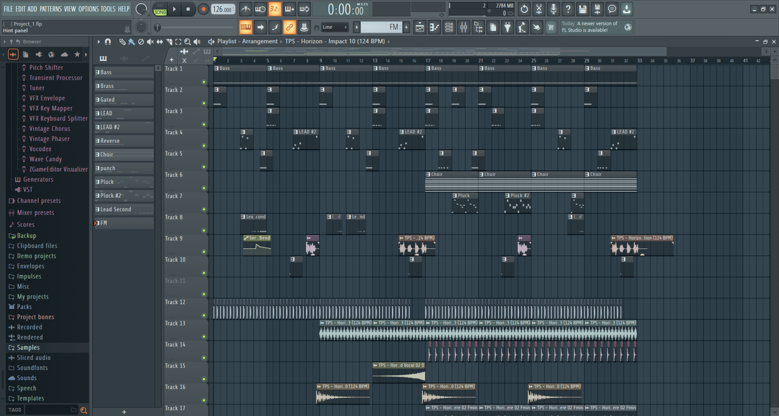Viewport: 779px width, 416px height.
Task: Toggle Playlist snap magnet
Action: coord(108,41)
